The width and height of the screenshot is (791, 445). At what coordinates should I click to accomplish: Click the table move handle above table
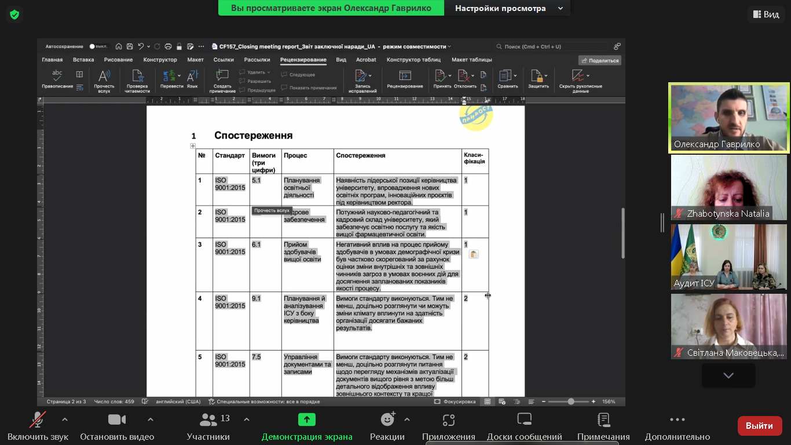[x=193, y=146]
